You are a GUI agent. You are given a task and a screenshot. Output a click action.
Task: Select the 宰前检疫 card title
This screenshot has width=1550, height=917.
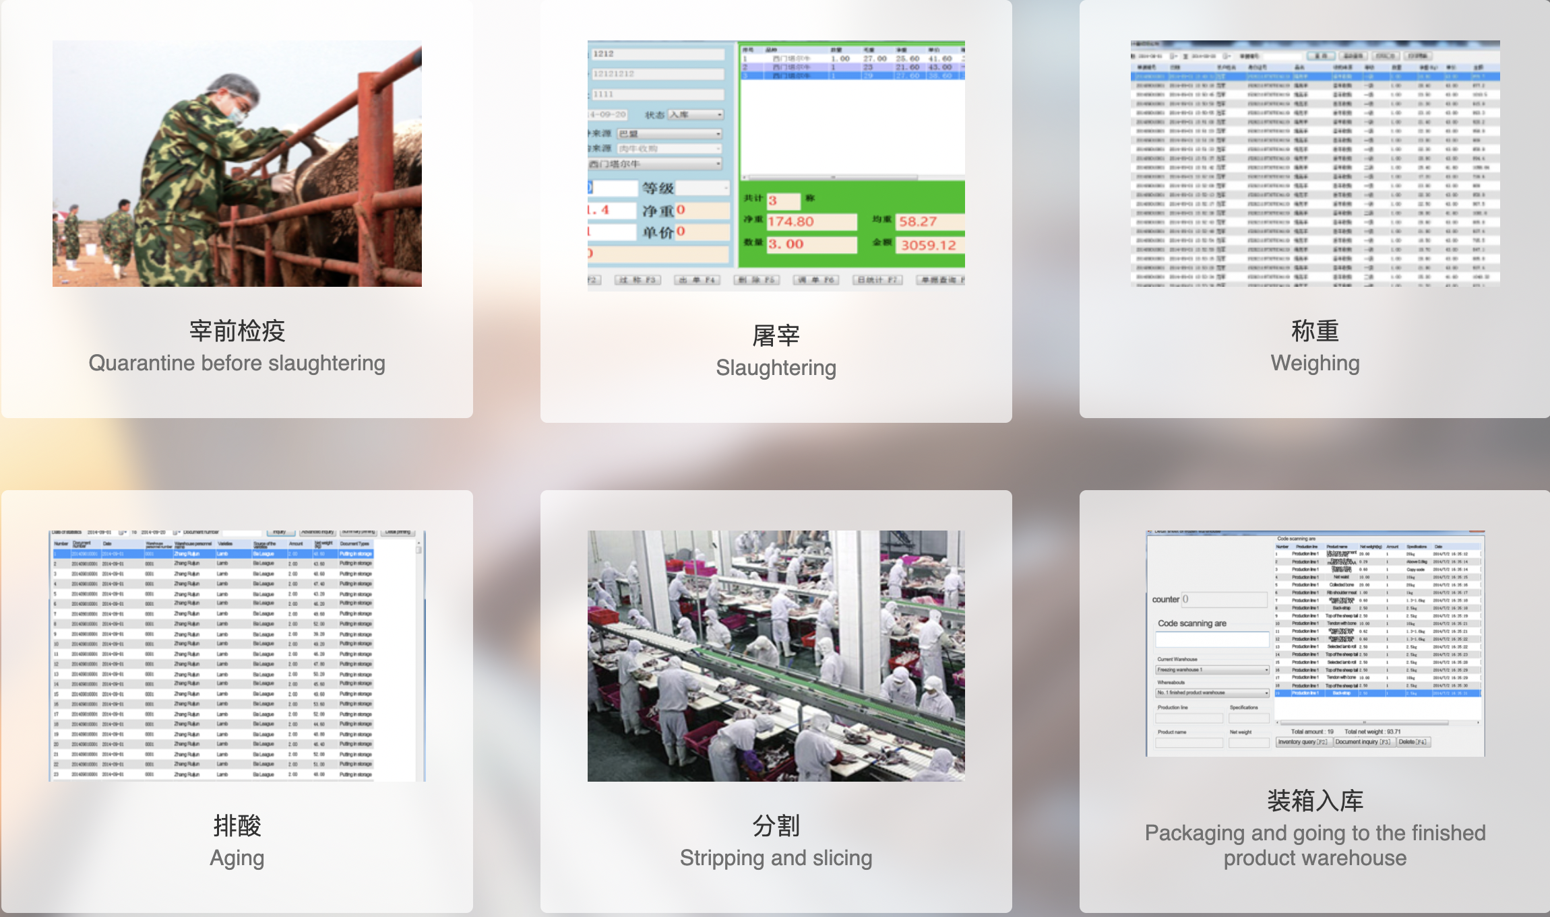(237, 331)
